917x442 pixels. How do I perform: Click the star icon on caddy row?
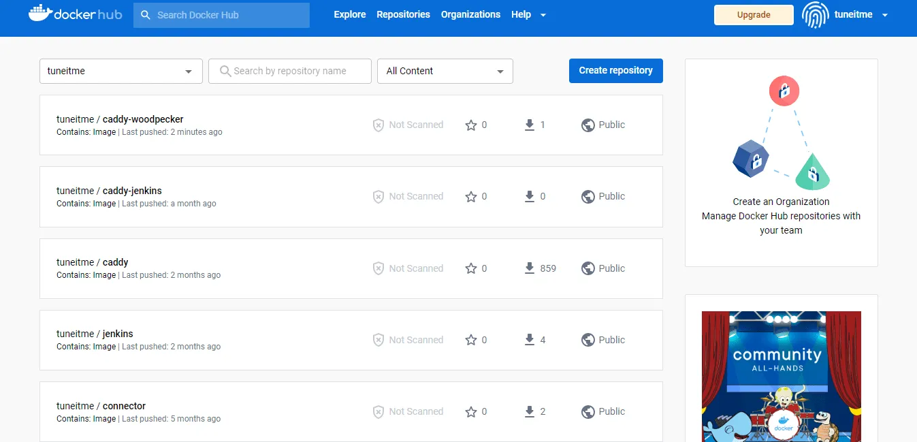[x=470, y=268]
